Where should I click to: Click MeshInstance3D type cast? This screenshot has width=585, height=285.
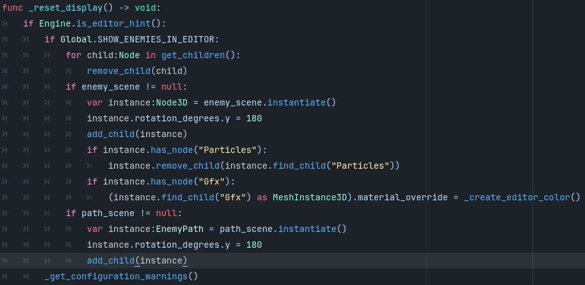pyautogui.click(x=310, y=197)
